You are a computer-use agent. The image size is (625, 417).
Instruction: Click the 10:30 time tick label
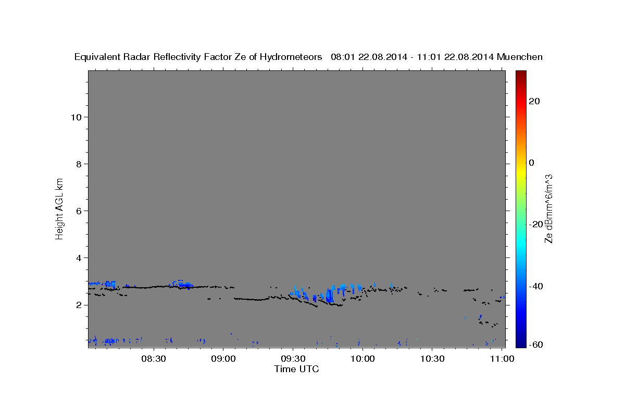click(432, 359)
